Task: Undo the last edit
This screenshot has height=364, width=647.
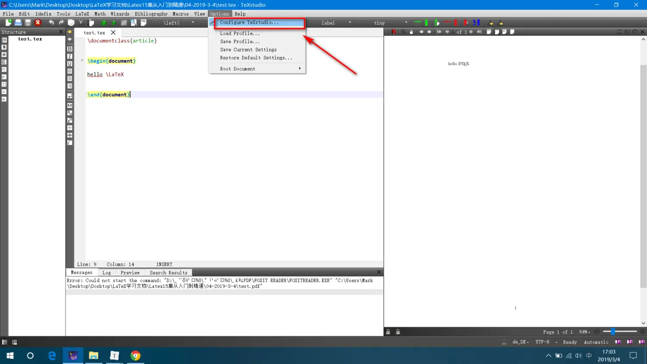Action: (x=51, y=22)
